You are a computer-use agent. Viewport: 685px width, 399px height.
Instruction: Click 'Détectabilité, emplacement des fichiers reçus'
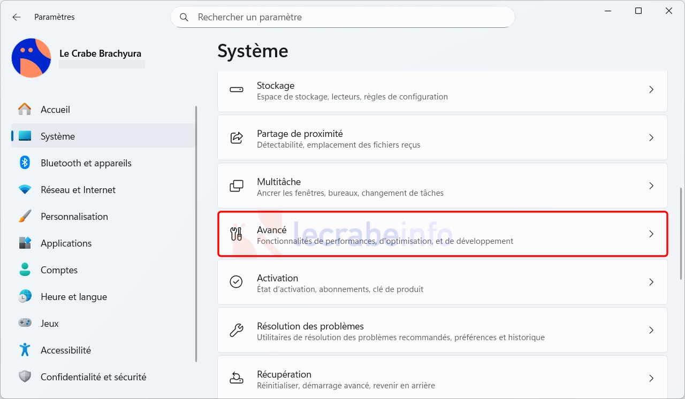[x=339, y=145]
